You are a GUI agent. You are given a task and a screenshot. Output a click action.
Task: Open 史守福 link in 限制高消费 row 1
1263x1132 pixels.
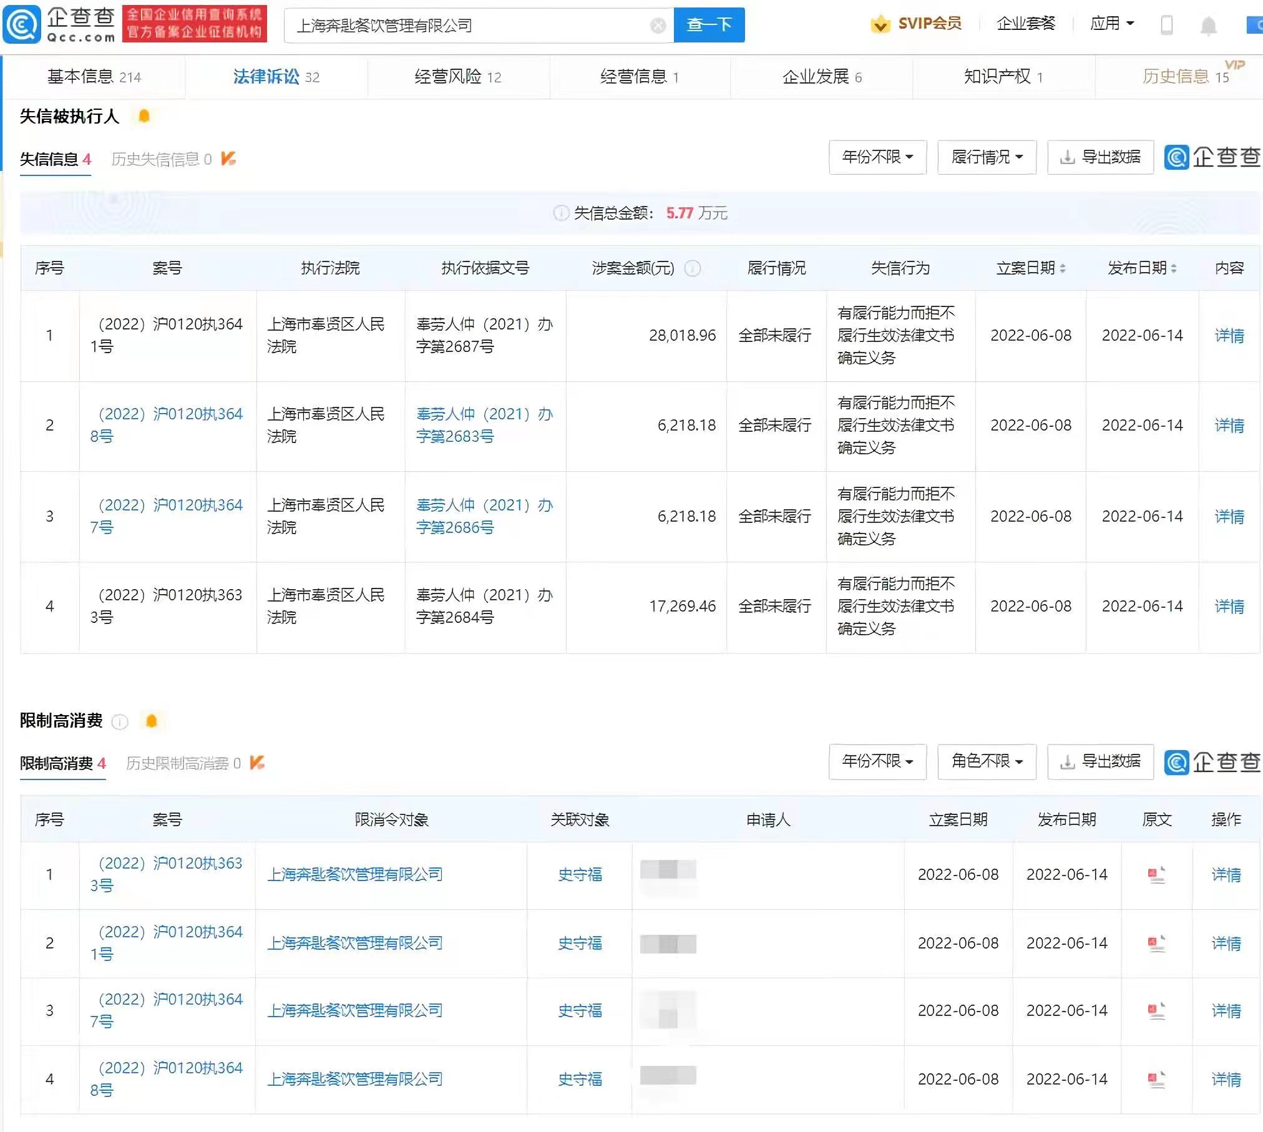tap(580, 875)
